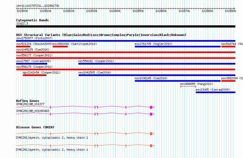Screen dimensions: 243x158
Task: Click the Disease Genes (OMIM) track heading
Action: 35,127
